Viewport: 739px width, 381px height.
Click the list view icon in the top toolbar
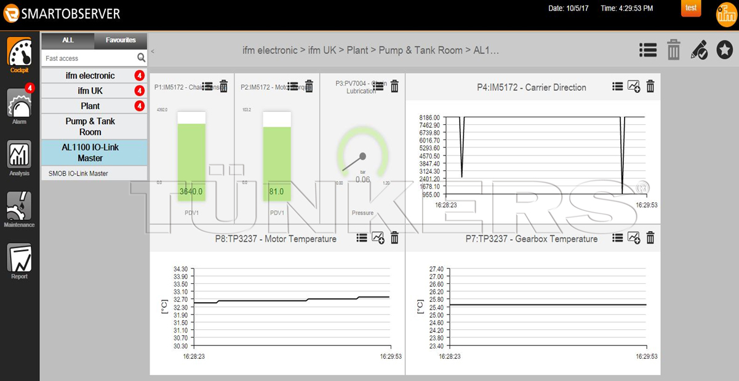(648, 50)
